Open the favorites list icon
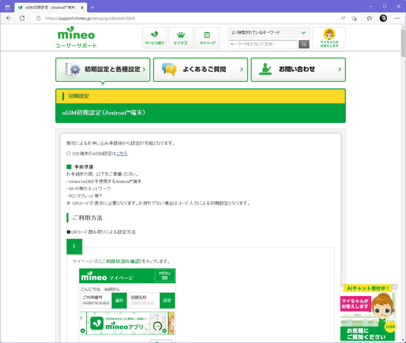The width and height of the screenshot is (406, 343). (x=370, y=18)
